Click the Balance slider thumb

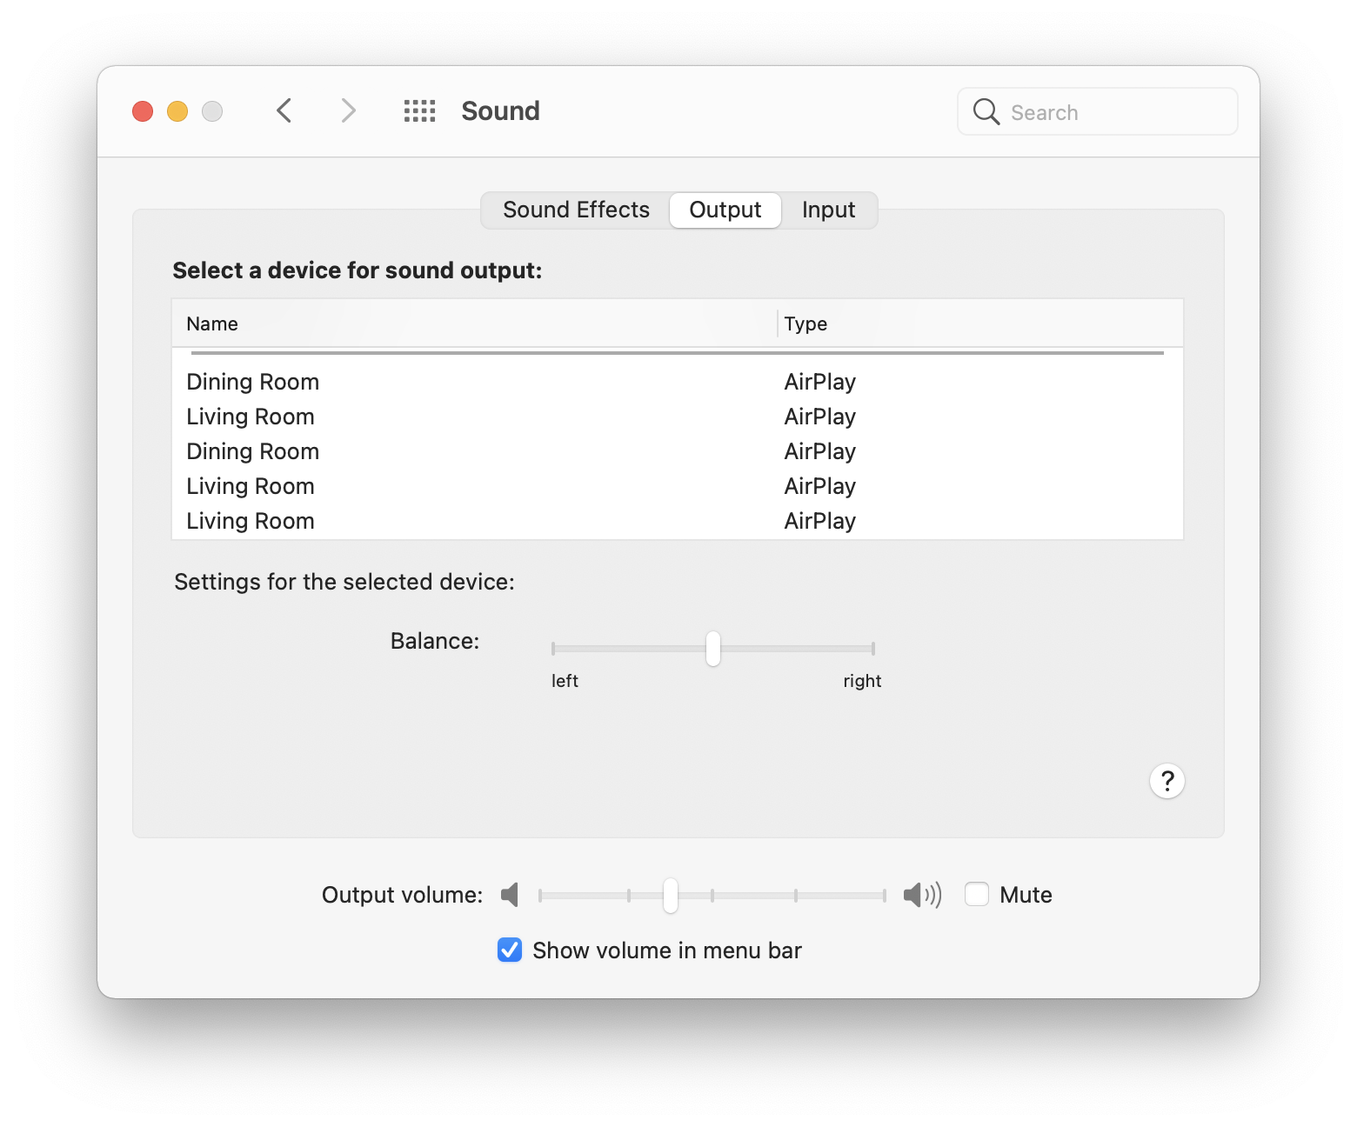(713, 649)
